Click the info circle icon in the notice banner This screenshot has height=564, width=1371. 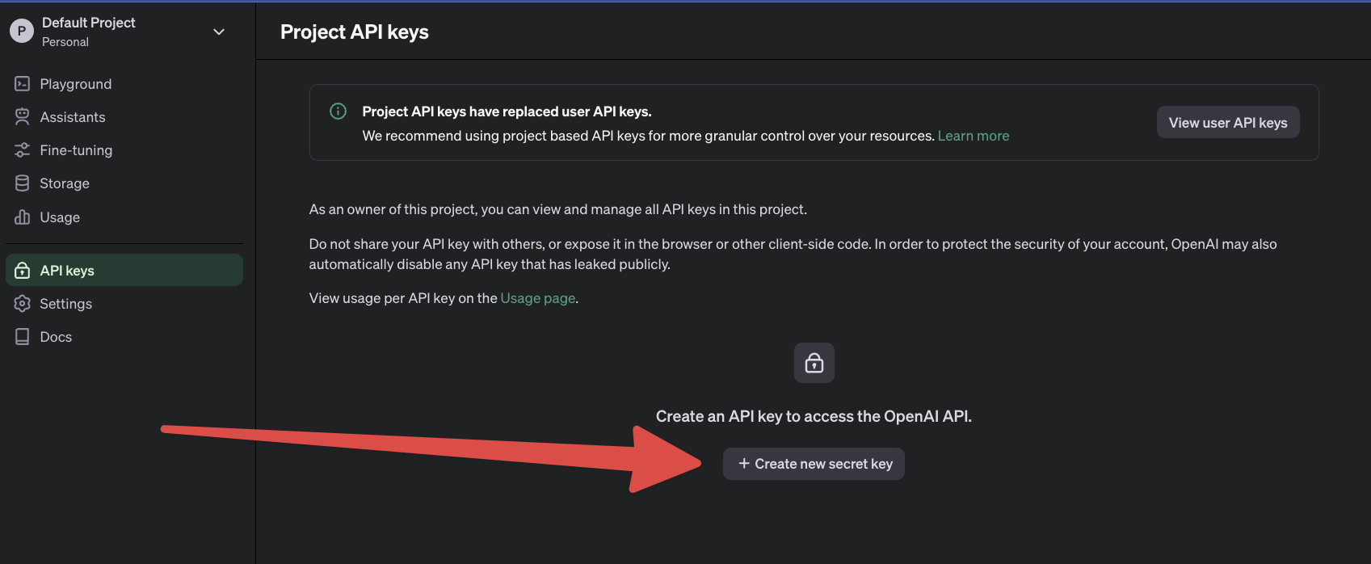coord(339,112)
